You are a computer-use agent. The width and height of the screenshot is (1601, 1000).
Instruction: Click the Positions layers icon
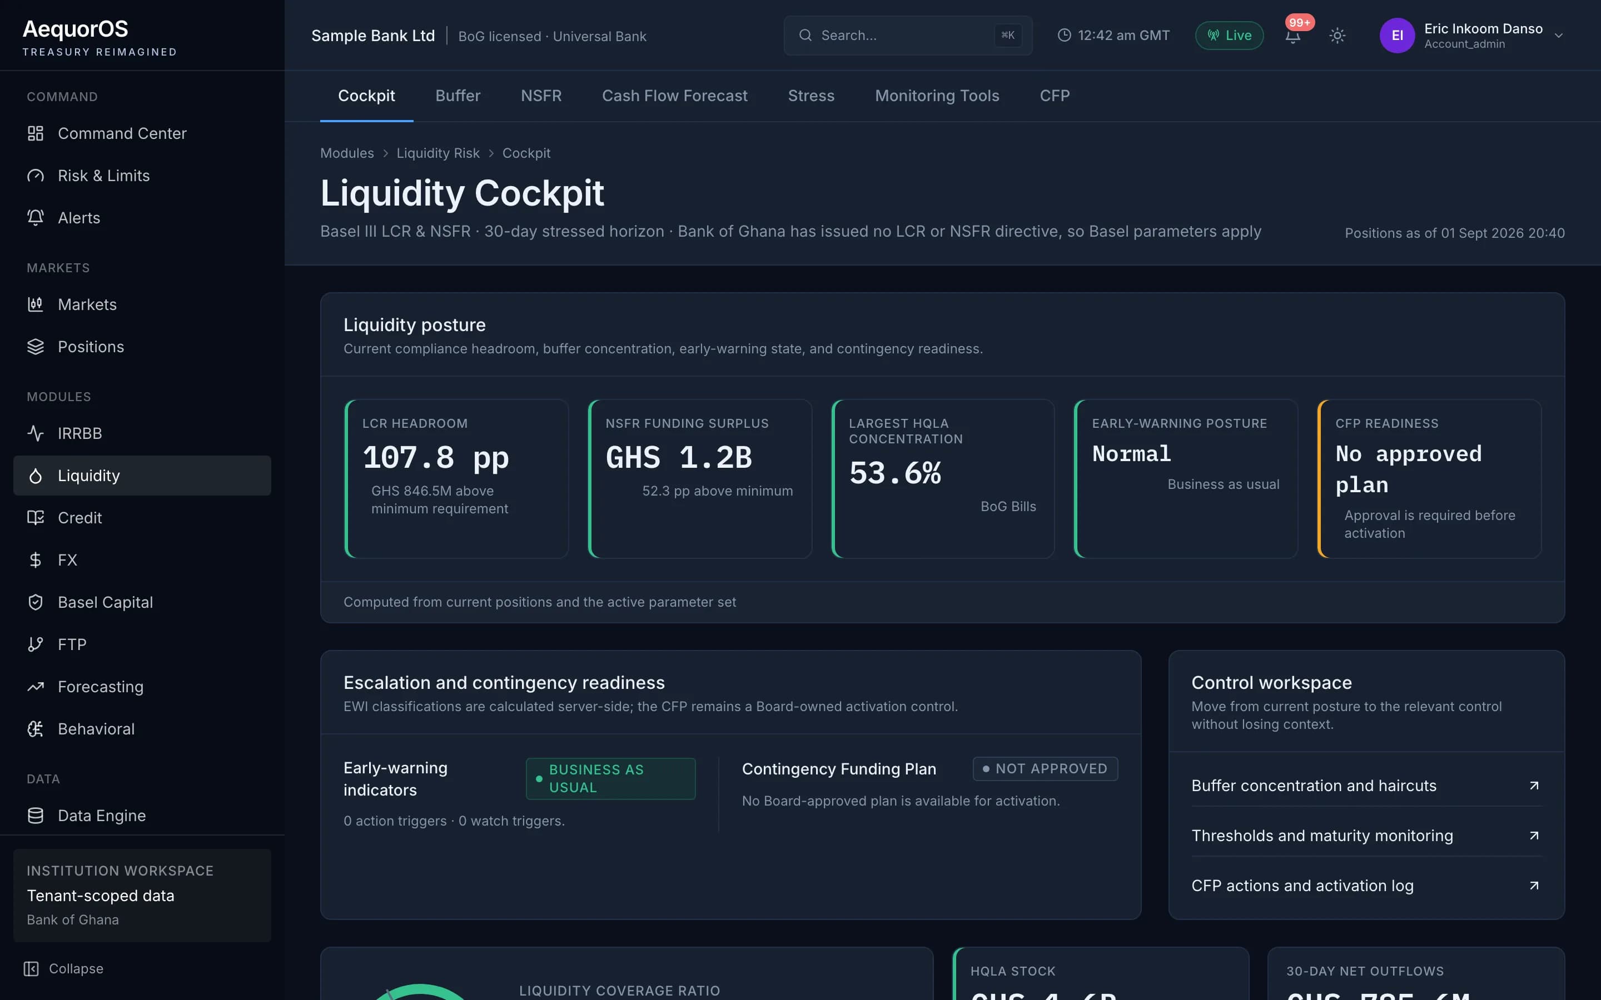pos(35,347)
